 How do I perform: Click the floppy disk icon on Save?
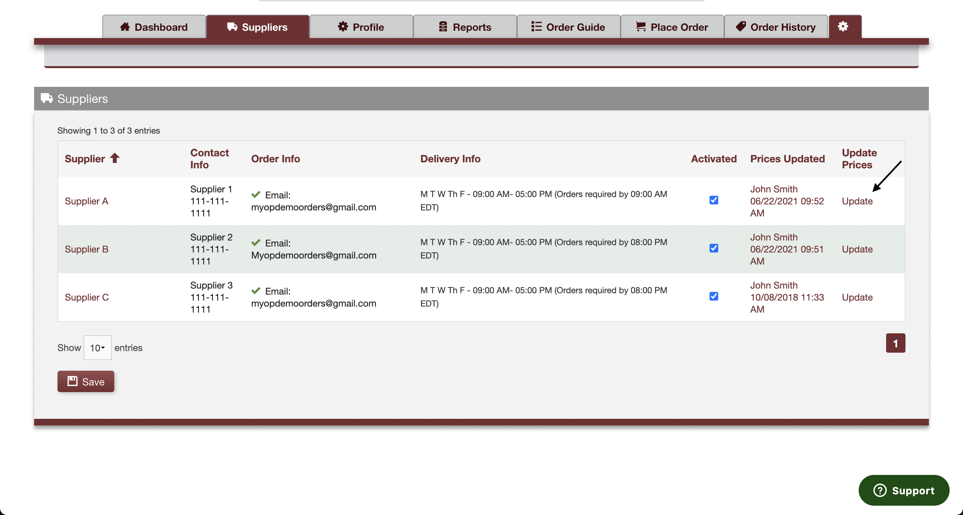pos(72,381)
